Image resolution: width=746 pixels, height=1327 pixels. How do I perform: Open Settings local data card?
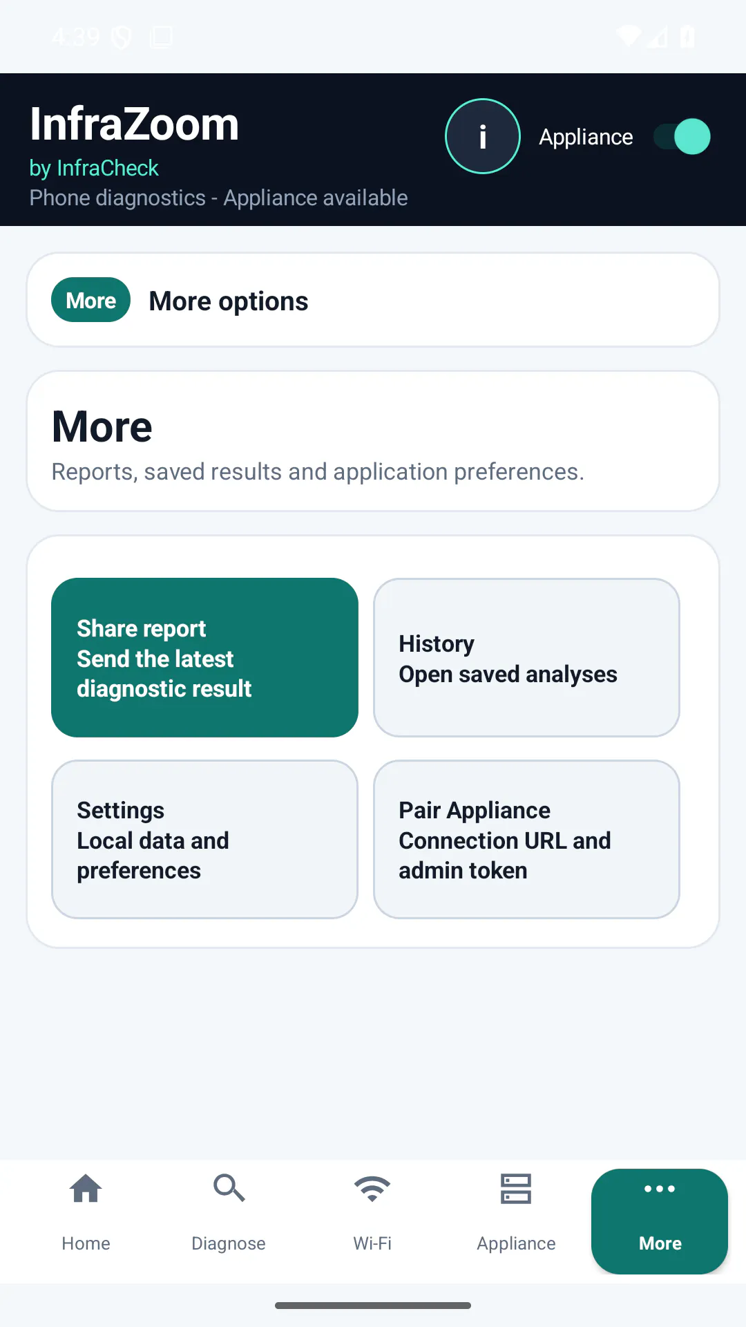pyautogui.click(x=204, y=839)
